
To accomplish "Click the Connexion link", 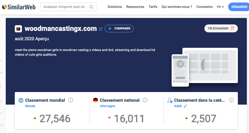I will pos(204,7).
